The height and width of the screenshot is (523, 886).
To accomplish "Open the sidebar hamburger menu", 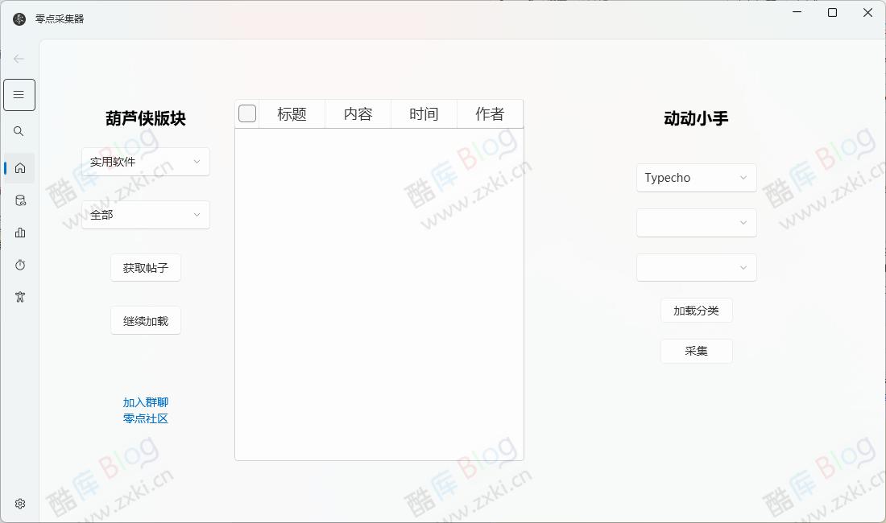I will tap(19, 94).
